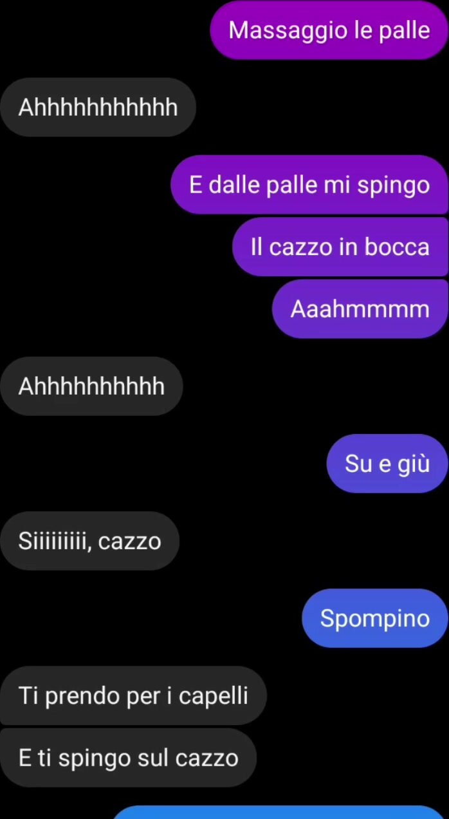Click the word 'Siiiiiiiii' in received reply

click(x=55, y=541)
